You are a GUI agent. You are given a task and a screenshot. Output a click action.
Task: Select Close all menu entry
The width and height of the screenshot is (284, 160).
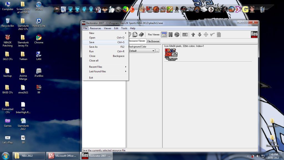pyautogui.click(x=105, y=61)
